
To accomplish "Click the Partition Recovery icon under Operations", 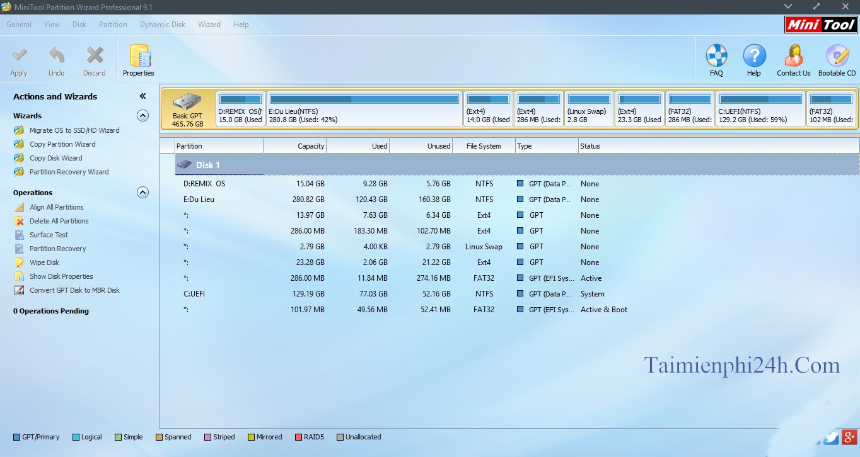I will pyautogui.click(x=19, y=249).
